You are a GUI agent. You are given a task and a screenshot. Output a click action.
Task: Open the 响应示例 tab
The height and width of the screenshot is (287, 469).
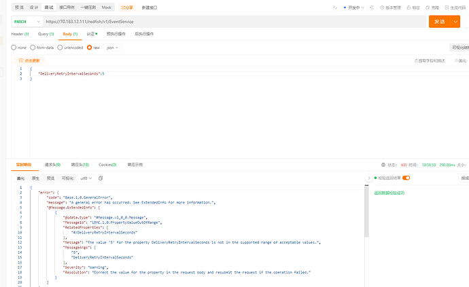135,165
